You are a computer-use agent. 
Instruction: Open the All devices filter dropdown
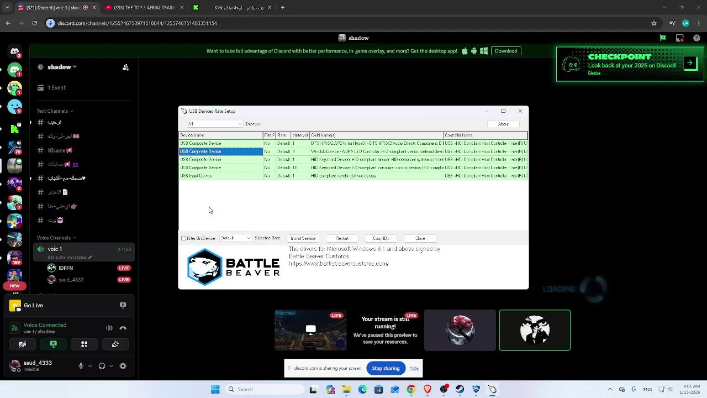[214, 124]
